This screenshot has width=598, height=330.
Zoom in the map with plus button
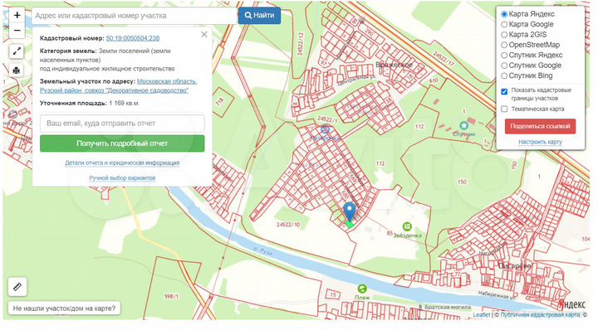[17, 16]
